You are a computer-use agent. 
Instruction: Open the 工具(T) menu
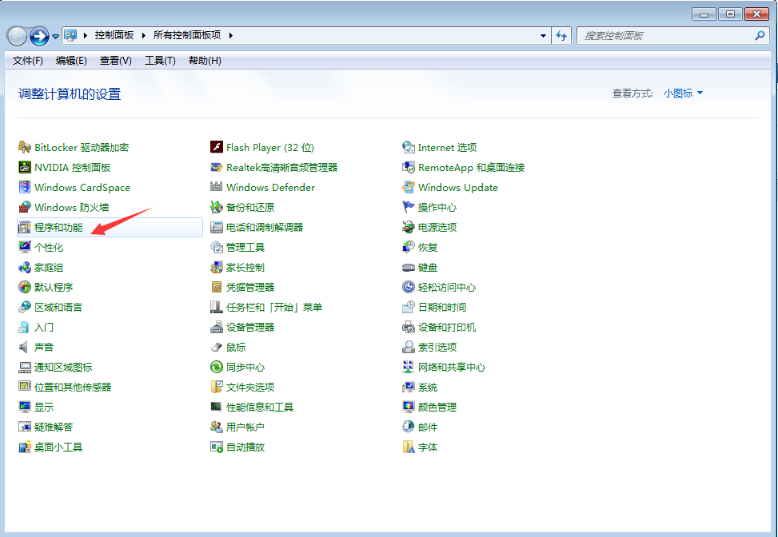coord(160,61)
